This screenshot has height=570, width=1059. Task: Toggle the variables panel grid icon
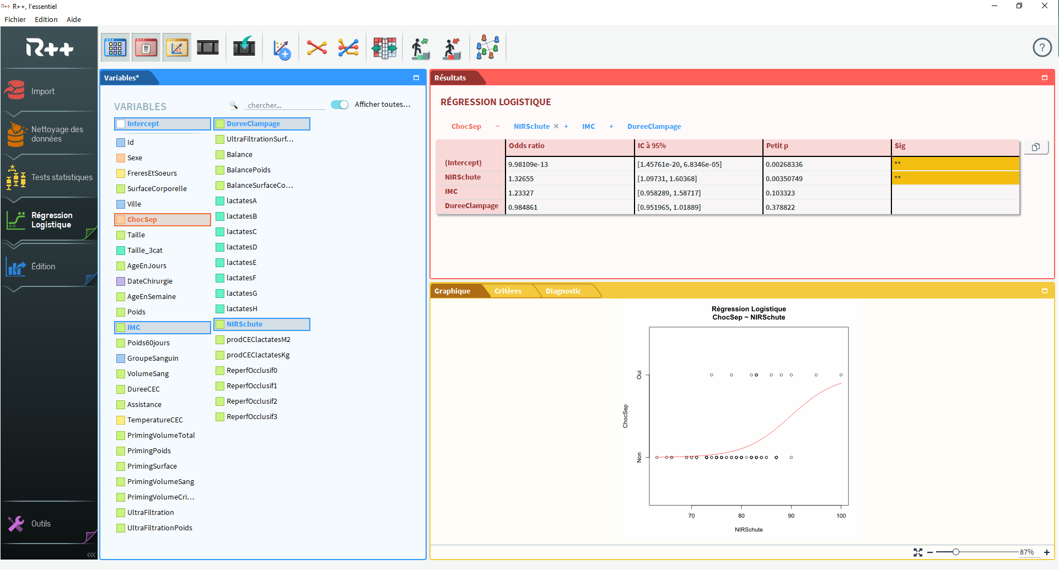(115, 48)
